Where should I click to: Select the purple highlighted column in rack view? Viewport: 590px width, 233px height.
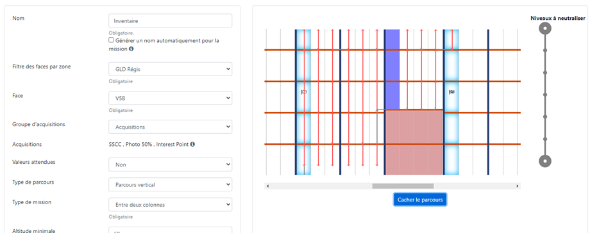(x=392, y=70)
